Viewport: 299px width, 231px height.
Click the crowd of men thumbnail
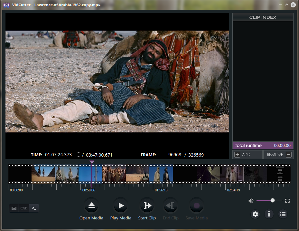click(x=114, y=174)
